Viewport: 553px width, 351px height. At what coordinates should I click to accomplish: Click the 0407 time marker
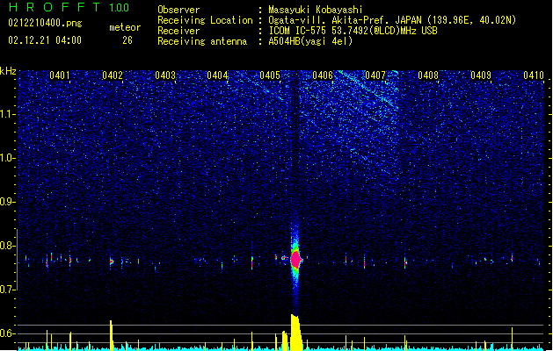tap(375, 75)
